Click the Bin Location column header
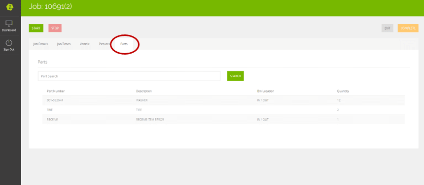 tap(266, 91)
